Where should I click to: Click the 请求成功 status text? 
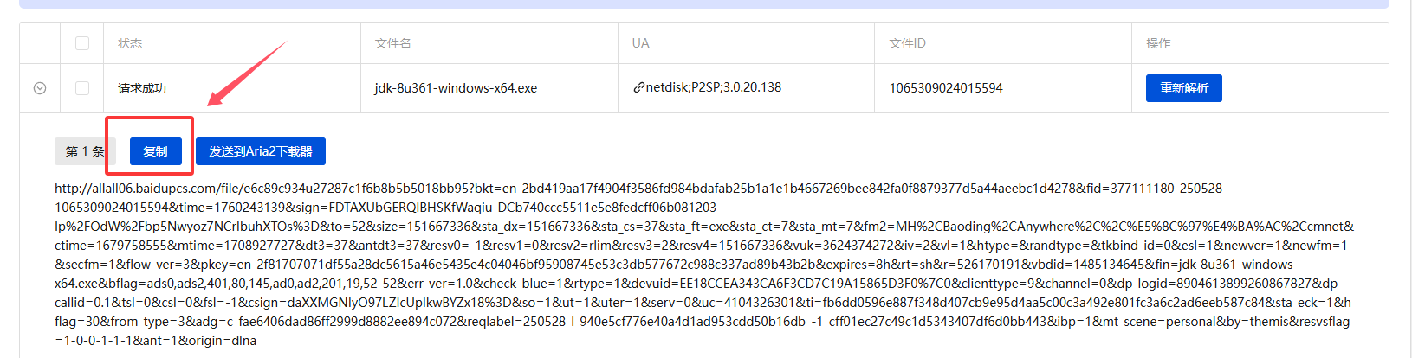click(x=142, y=88)
